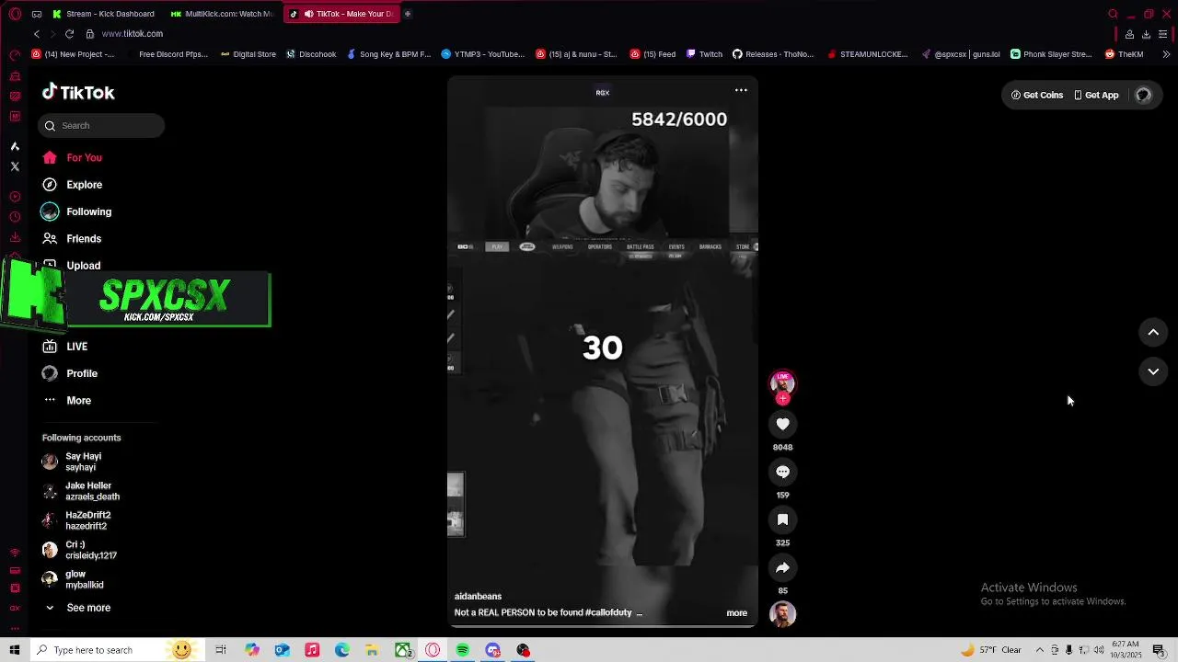
Task: Open the More options in sidebar
Action: 67,400
